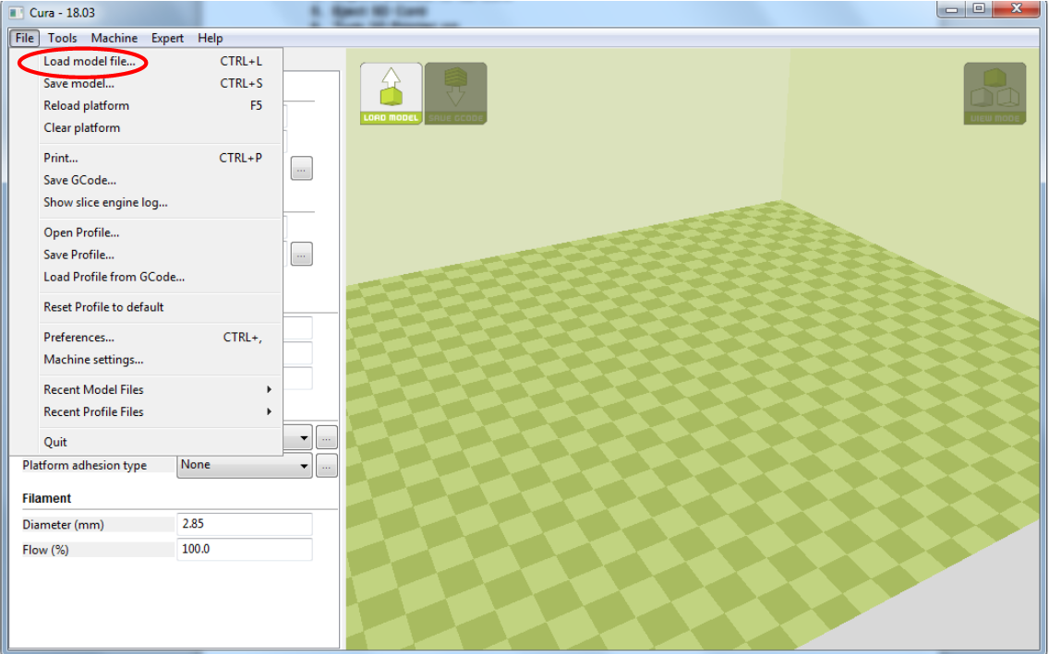Click the ellipsis button beside Platform adhesion type

pos(326,467)
